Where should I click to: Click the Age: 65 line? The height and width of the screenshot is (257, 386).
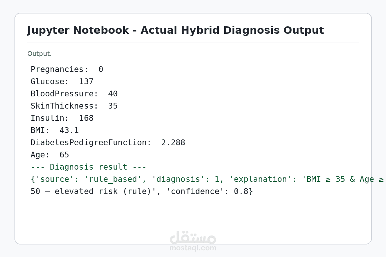click(50, 155)
